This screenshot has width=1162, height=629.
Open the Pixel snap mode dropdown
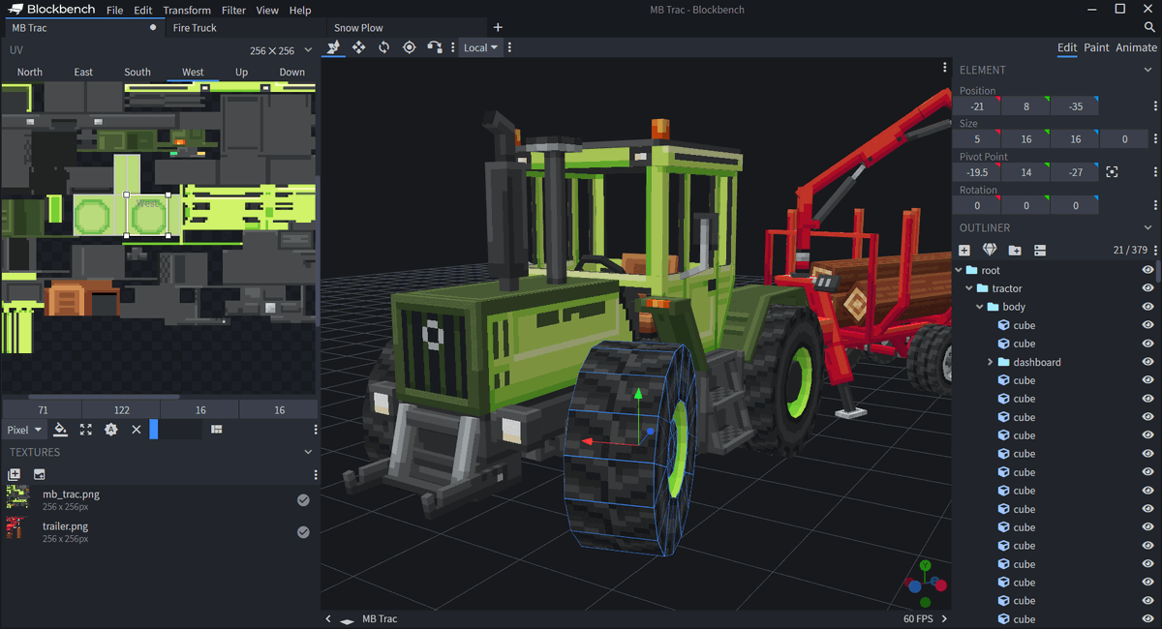tap(25, 430)
